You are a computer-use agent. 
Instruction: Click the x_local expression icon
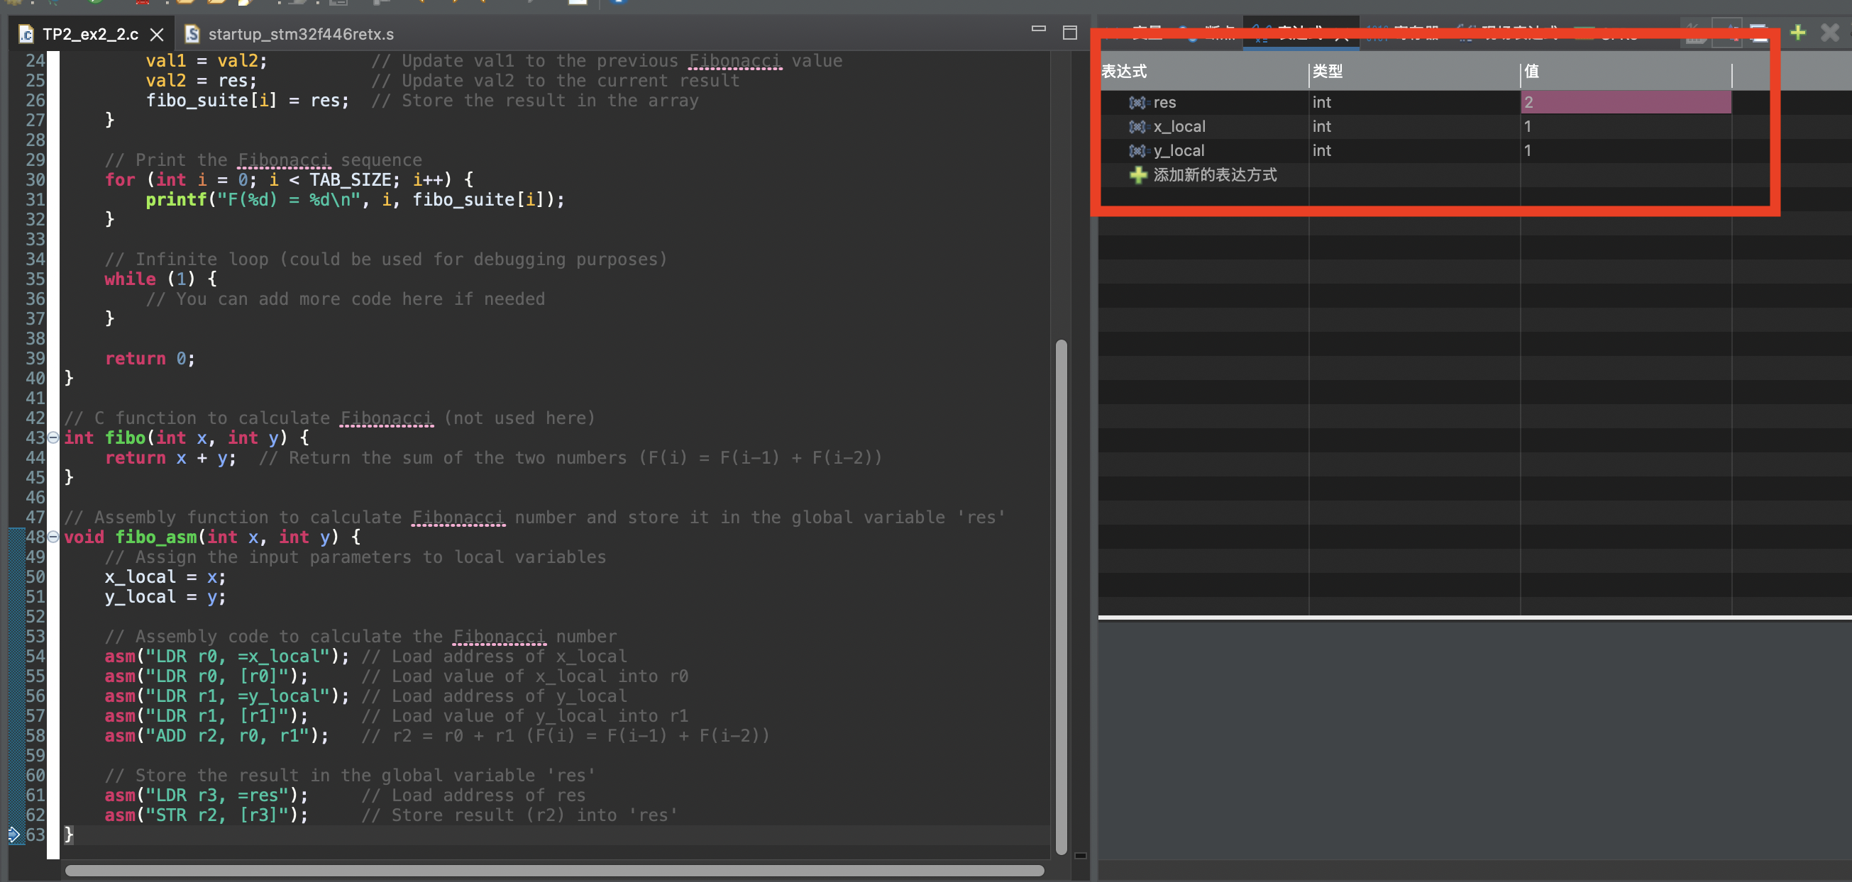tap(1137, 127)
